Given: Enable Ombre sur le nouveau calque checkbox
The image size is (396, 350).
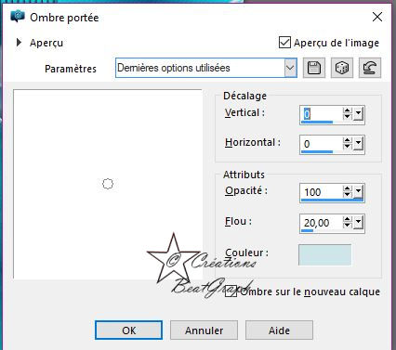Looking at the screenshot, I should (231, 292).
